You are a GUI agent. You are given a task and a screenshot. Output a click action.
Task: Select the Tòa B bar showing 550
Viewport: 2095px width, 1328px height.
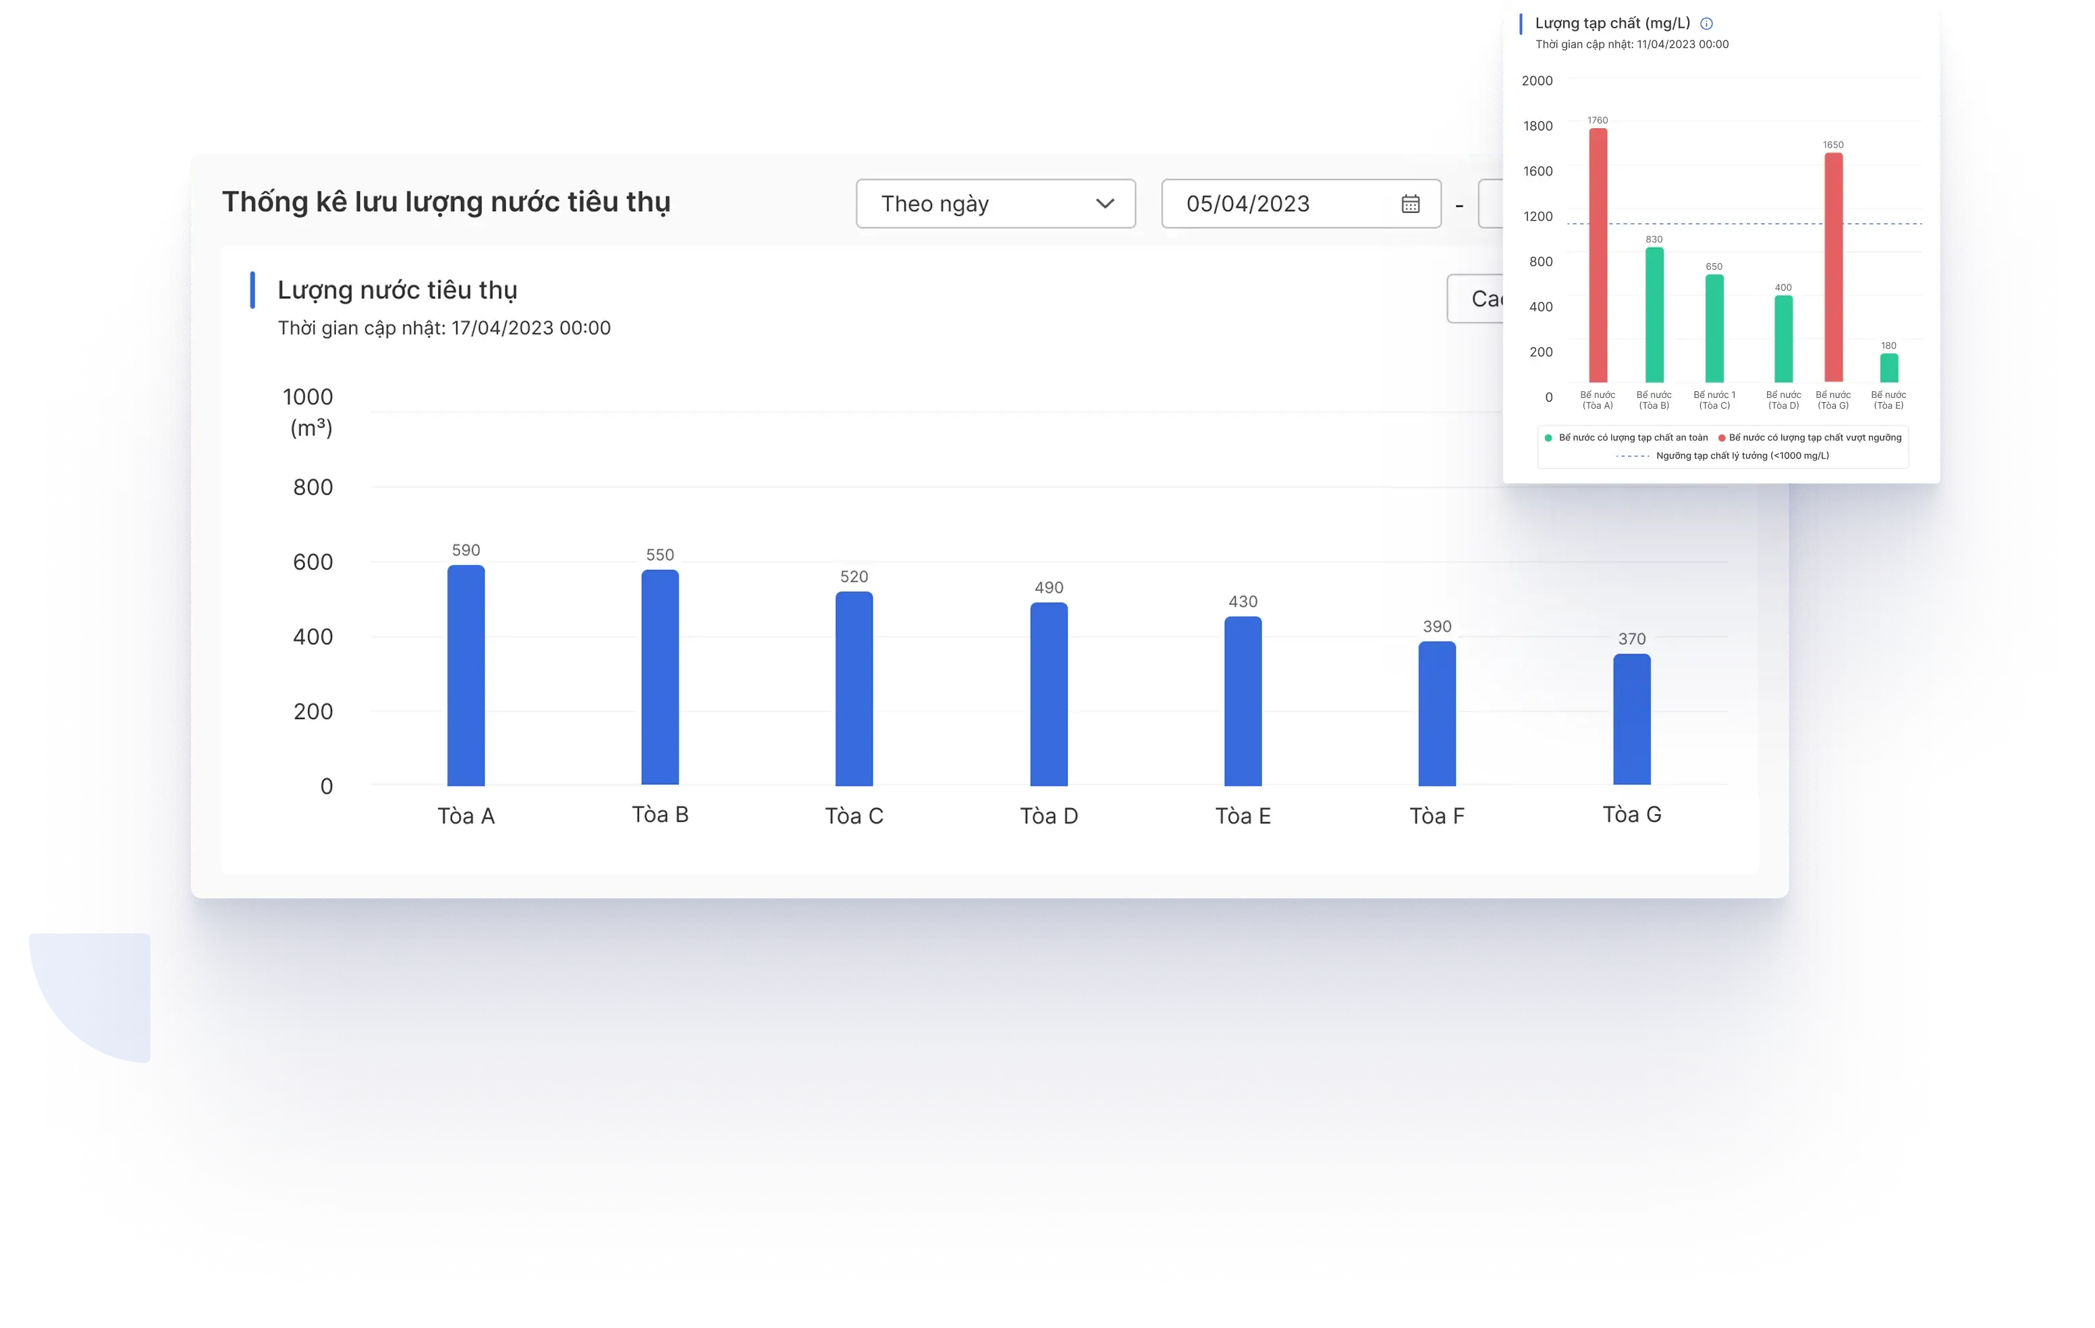coord(659,677)
